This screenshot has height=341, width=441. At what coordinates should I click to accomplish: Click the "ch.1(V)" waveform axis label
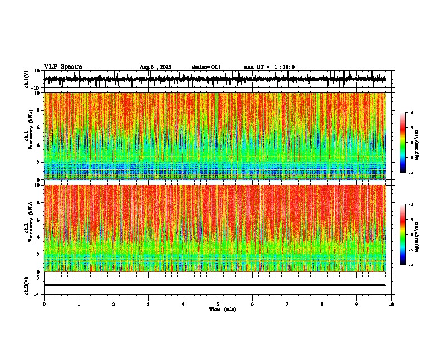pyautogui.click(x=27, y=79)
